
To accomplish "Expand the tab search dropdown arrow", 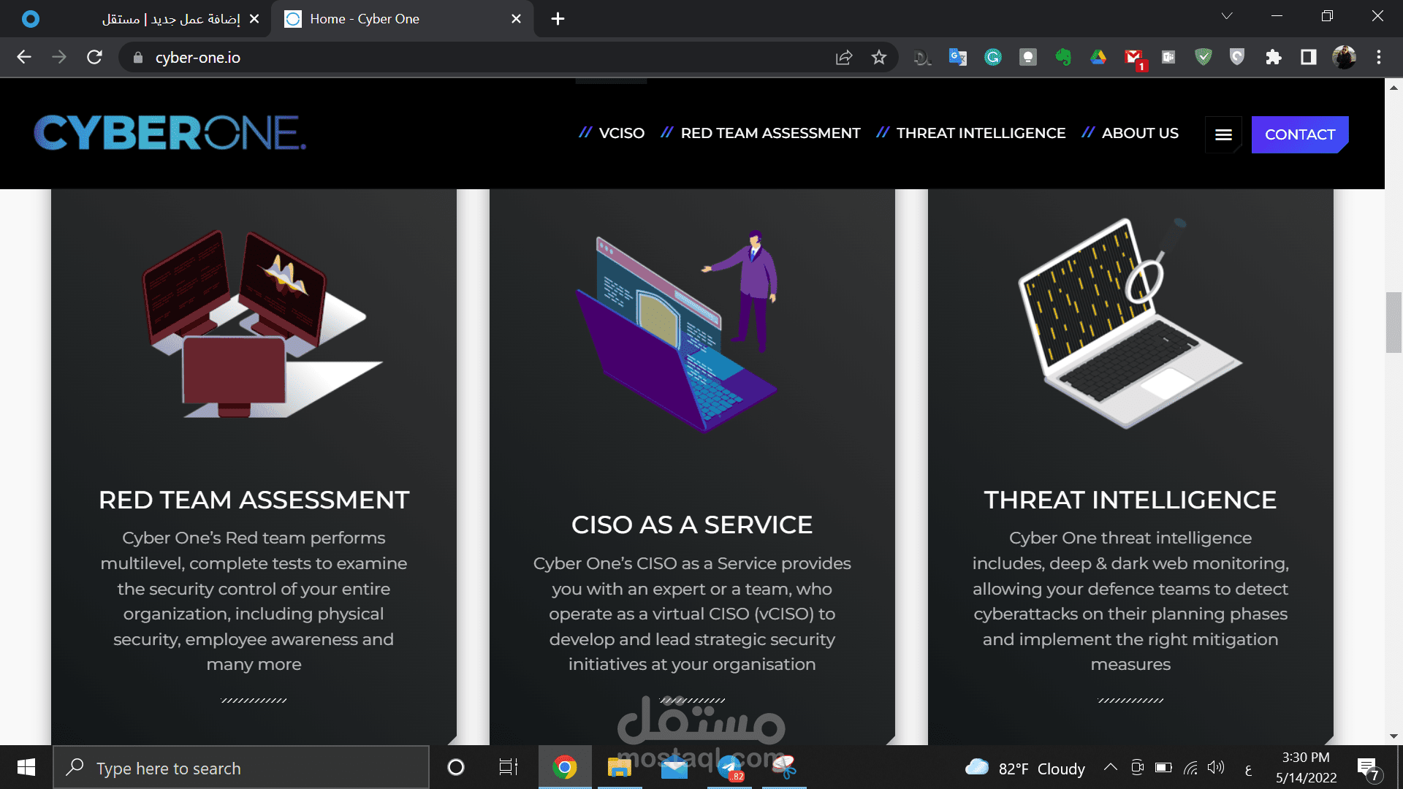I will [1227, 16].
